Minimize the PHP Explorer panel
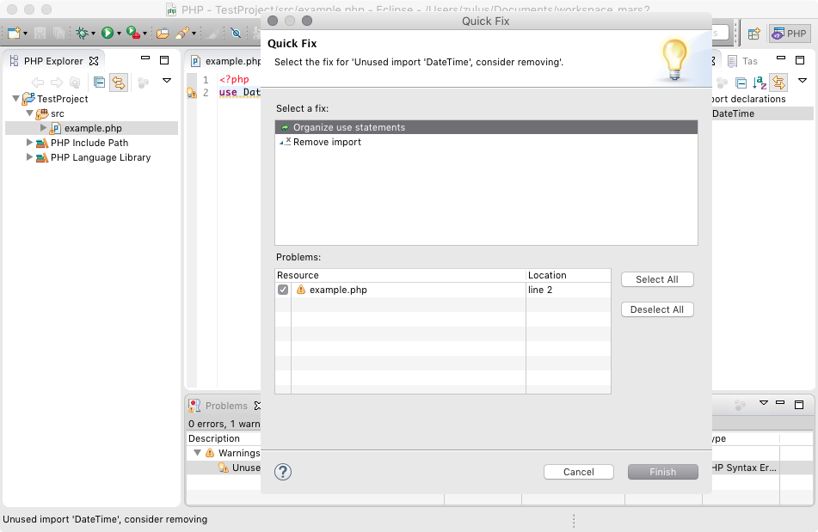The height and width of the screenshot is (532, 818). click(x=145, y=58)
